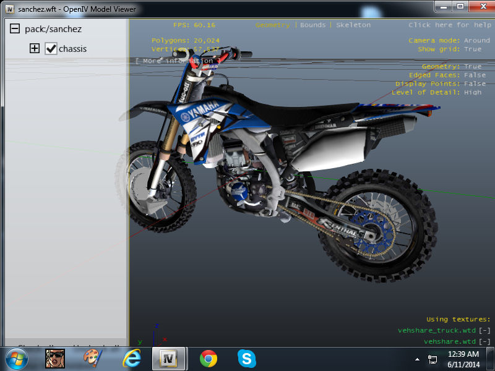This screenshot has height=371, width=495.
Task: Switch to the Geometry view tab
Action: point(273,25)
